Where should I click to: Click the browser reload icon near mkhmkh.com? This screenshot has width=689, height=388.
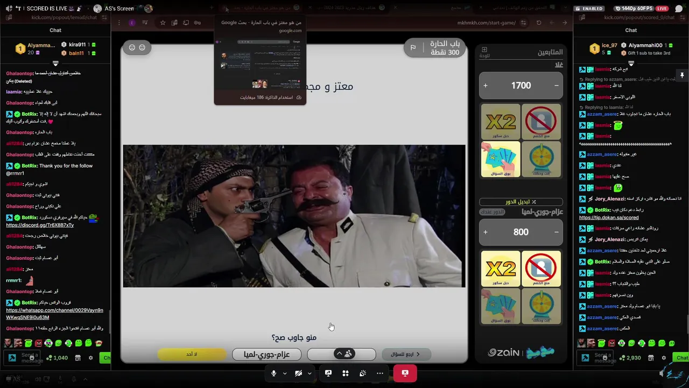[539, 23]
